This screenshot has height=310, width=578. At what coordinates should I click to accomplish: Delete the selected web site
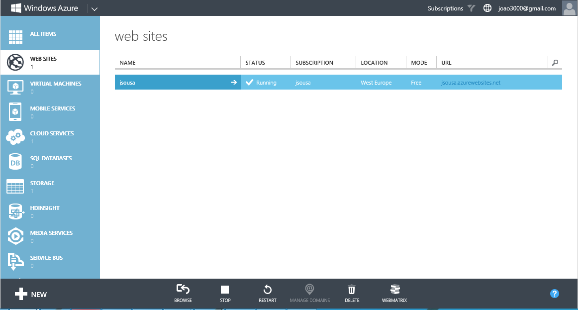coord(352,290)
